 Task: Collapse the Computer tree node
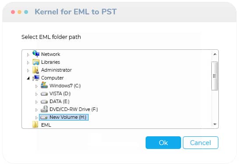click(x=28, y=78)
